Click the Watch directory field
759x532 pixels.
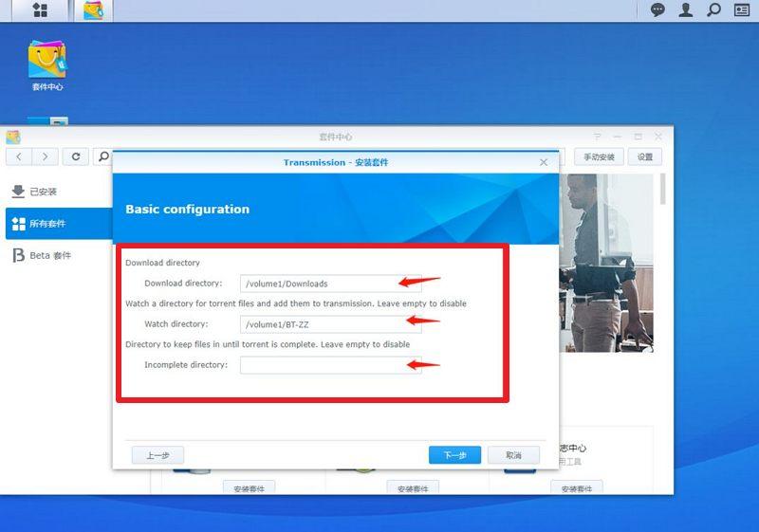(x=330, y=324)
